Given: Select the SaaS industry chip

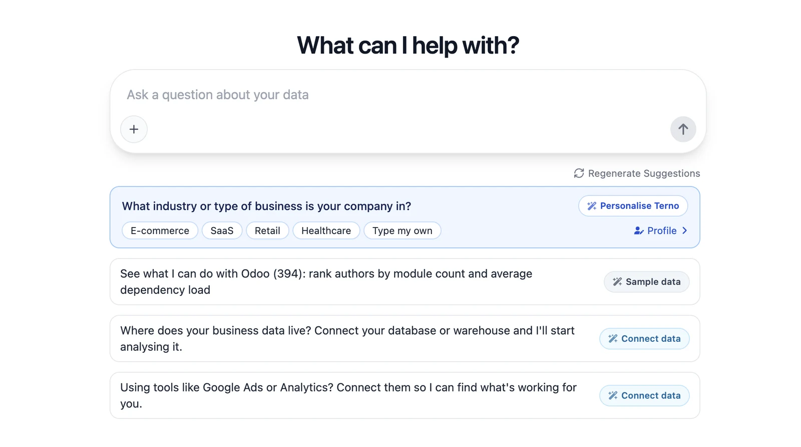Looking at the screenshot, I should (222, 231).
